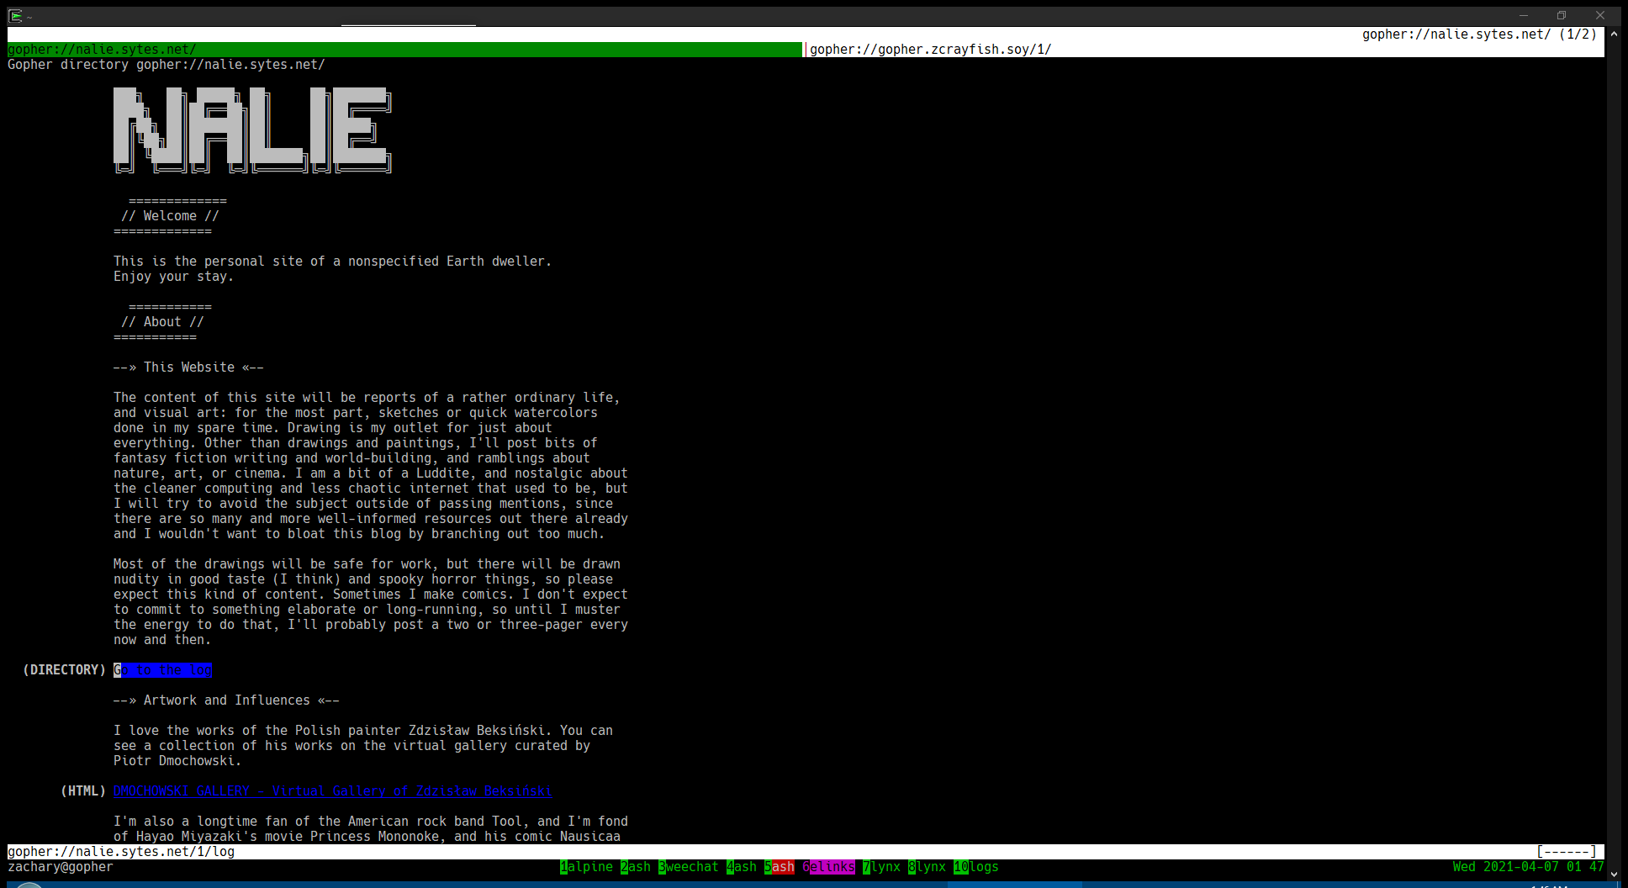Click the status bar URL gopher://nalie.sytes.net/1/log
Image resolution: width=1628 pixels, height=888 pixels.
pyautogui.click(x=121, y=852)
